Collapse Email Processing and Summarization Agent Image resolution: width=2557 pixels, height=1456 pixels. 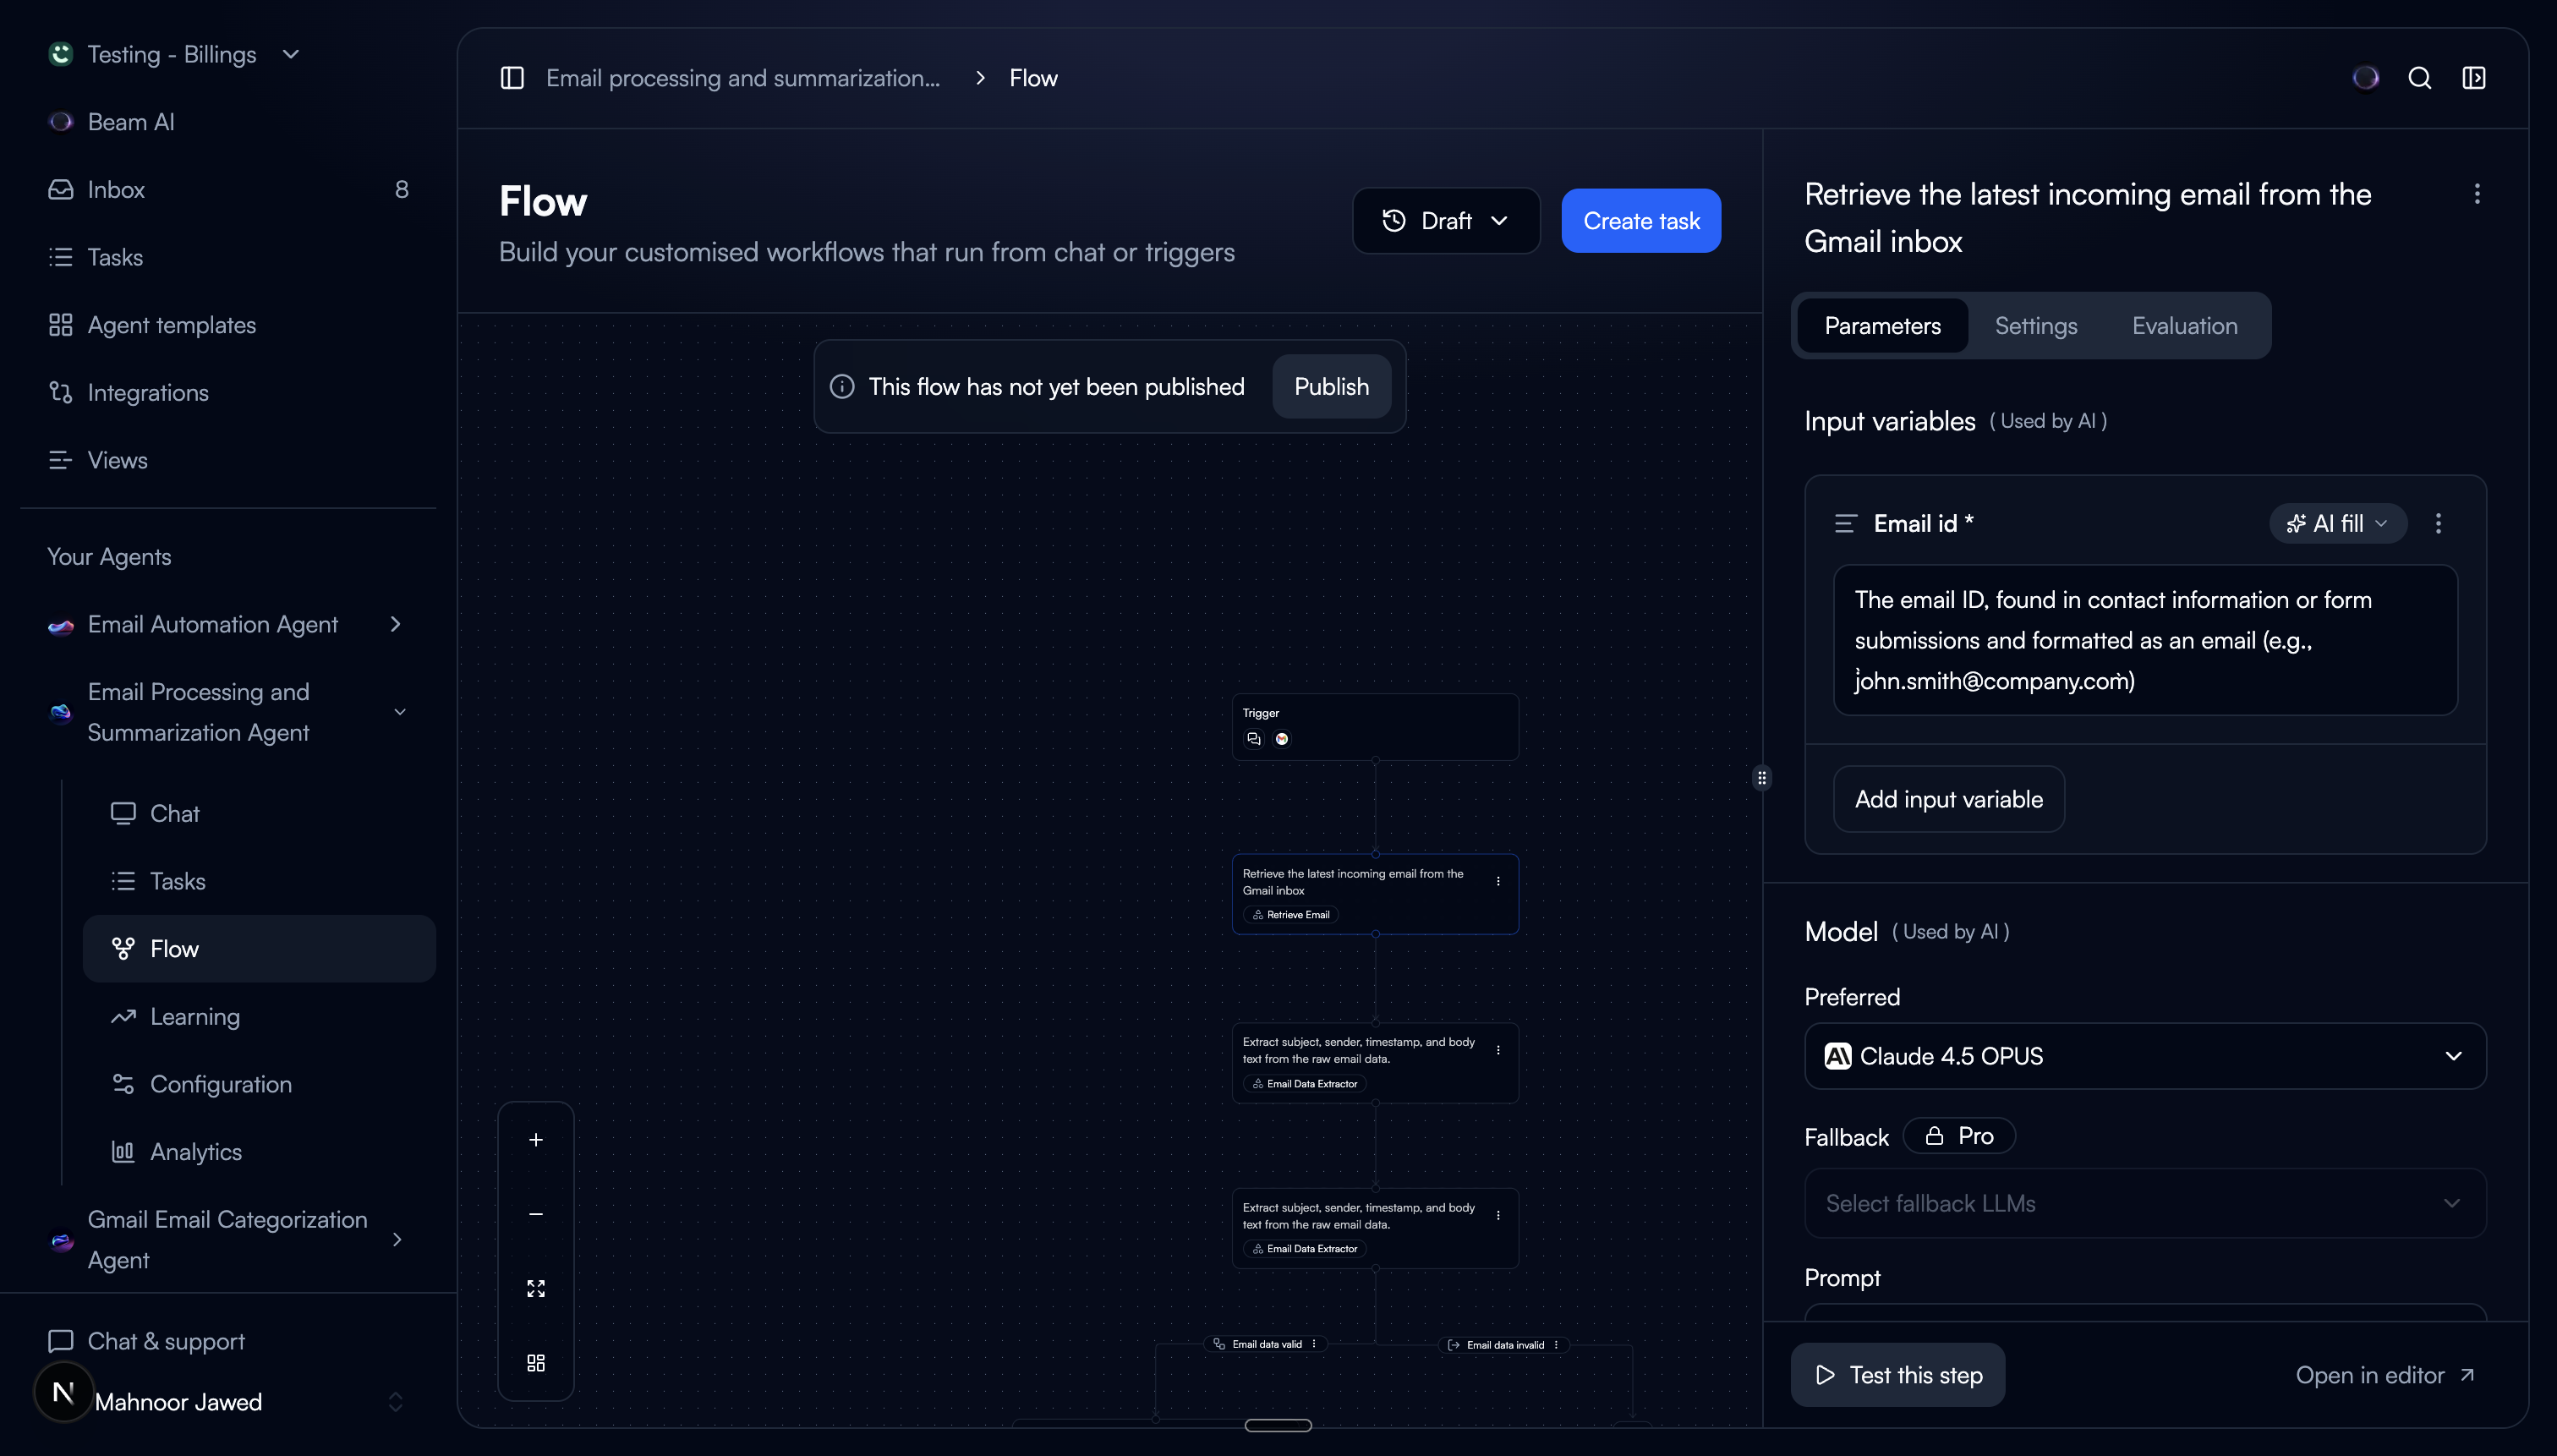400,712
